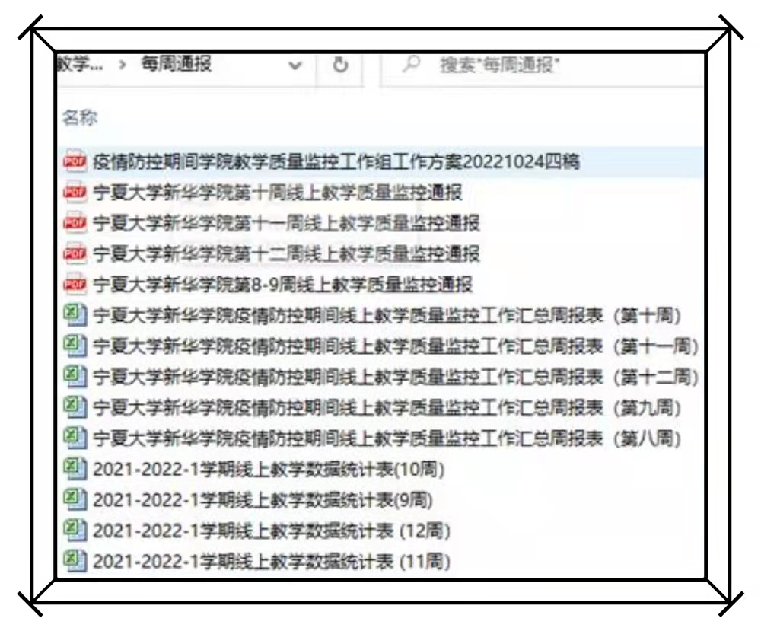Expand the breadcrumb chevron before 每周通报

(x=123, y=64)
